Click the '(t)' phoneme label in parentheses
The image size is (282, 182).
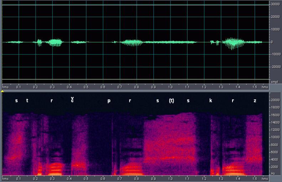click(171, 101)
